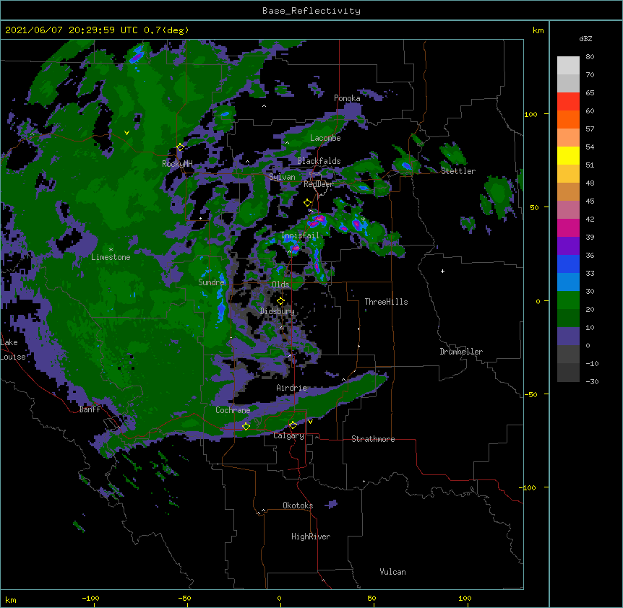Screen dimensions: 623x608
Task: Click the -30 value in dBZ legend
Action: tap(592, 381)
